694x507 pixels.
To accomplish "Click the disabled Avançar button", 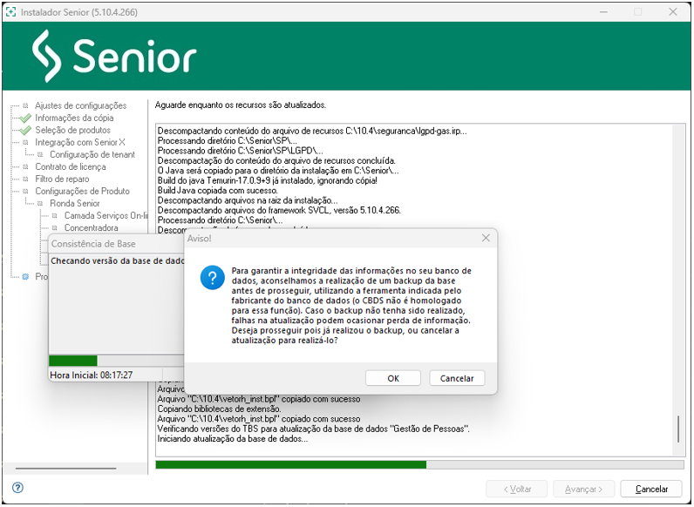I will [x=583, y=489].
